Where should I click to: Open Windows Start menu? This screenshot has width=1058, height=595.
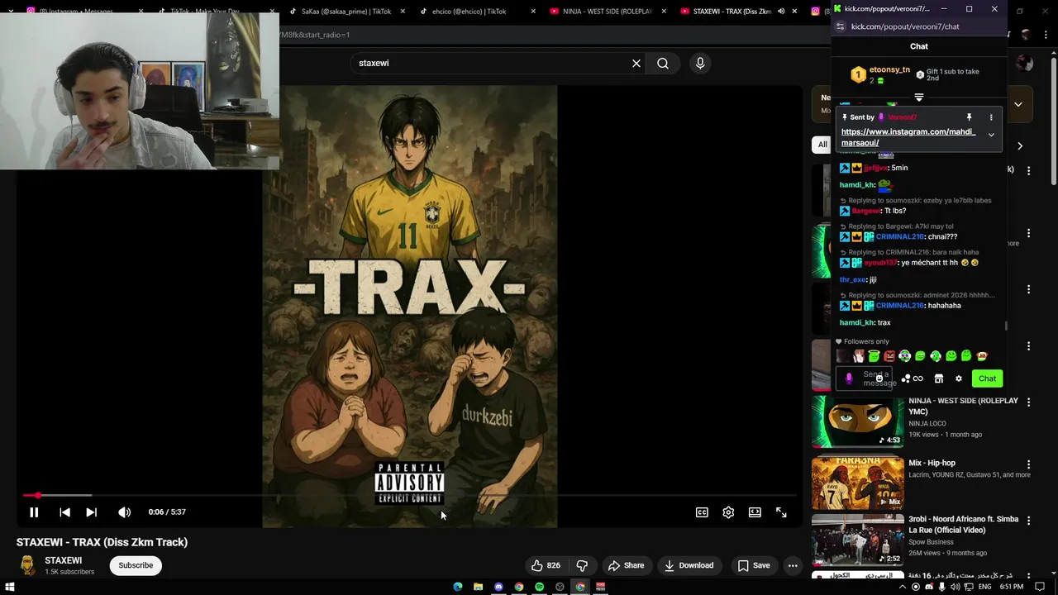[x=10, y=587]
